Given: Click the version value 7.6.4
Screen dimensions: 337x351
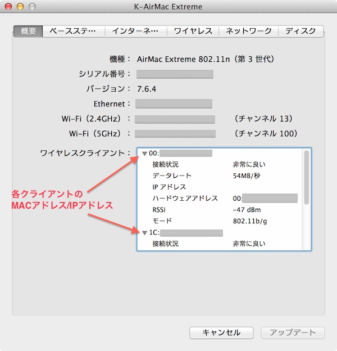Looking at the screenshot, I should [147, 89].
